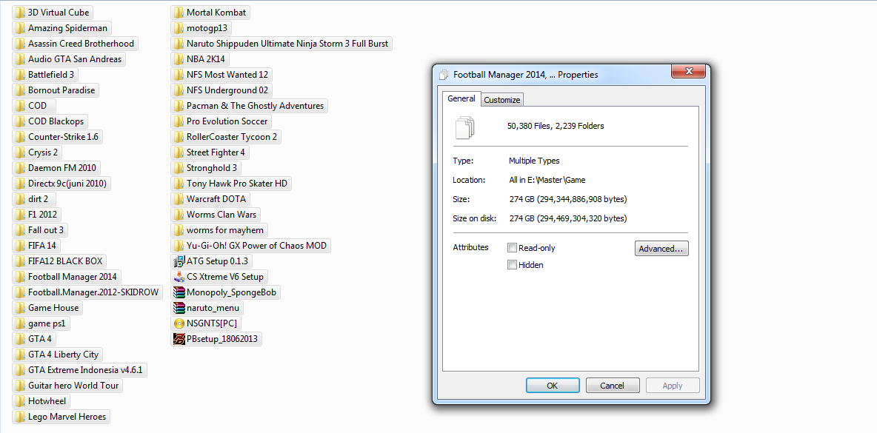Select 'Pro Evolution Soccer' folder name

[227, 121]
